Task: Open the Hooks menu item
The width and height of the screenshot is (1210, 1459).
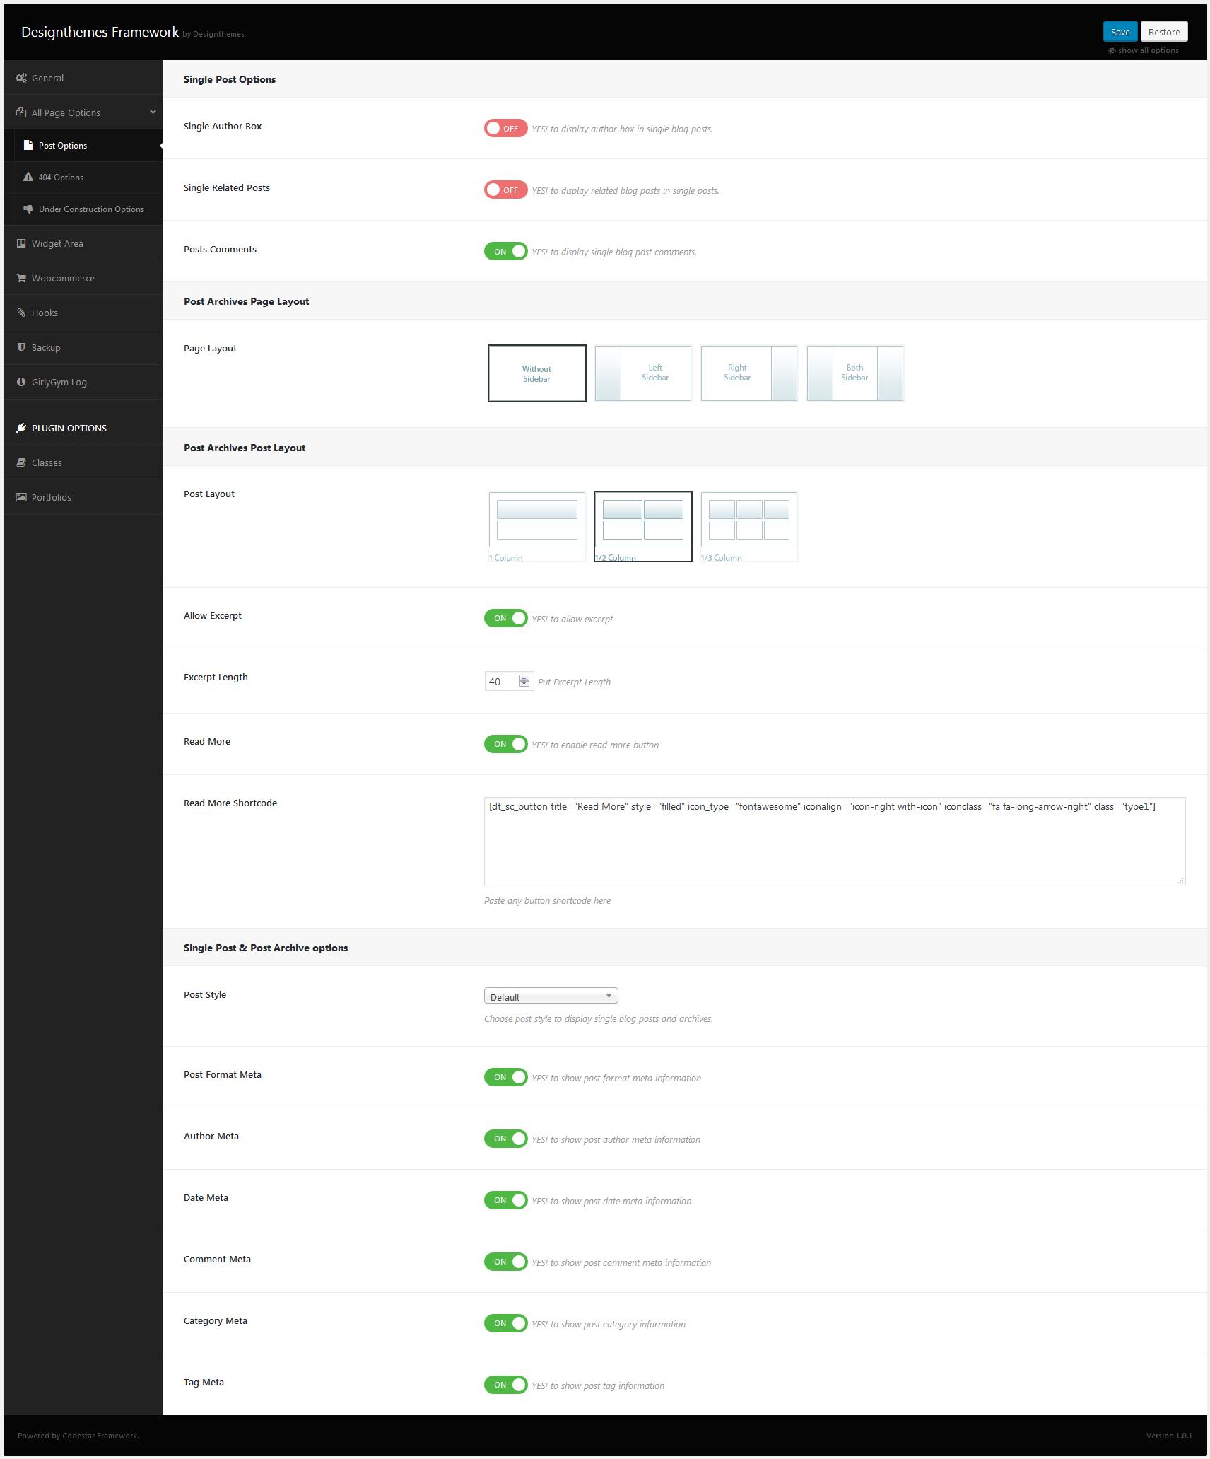Action: click(83, 313)
